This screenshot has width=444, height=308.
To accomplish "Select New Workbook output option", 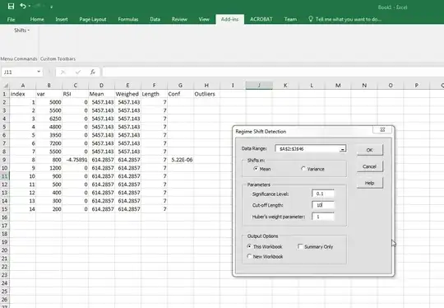I will pyautogui.click(x=249, y=256).
